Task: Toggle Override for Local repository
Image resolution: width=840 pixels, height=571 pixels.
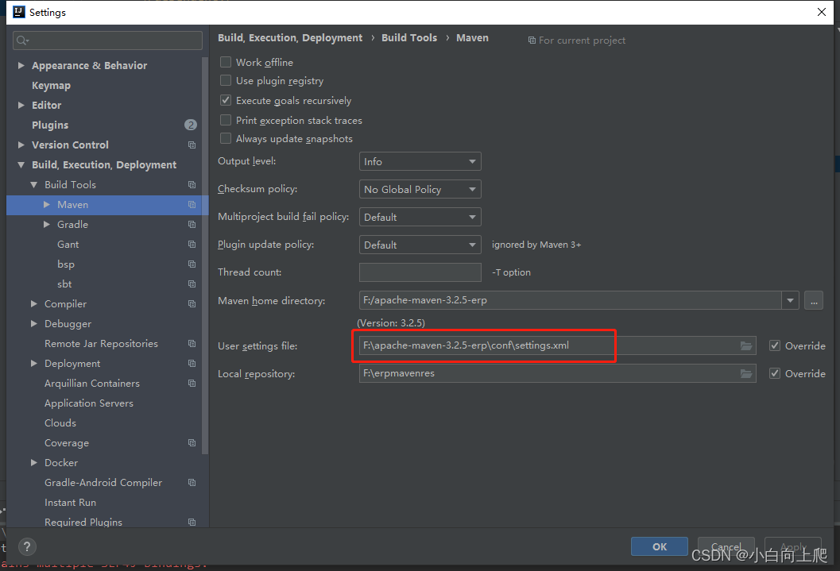Action: pos(775,373)
